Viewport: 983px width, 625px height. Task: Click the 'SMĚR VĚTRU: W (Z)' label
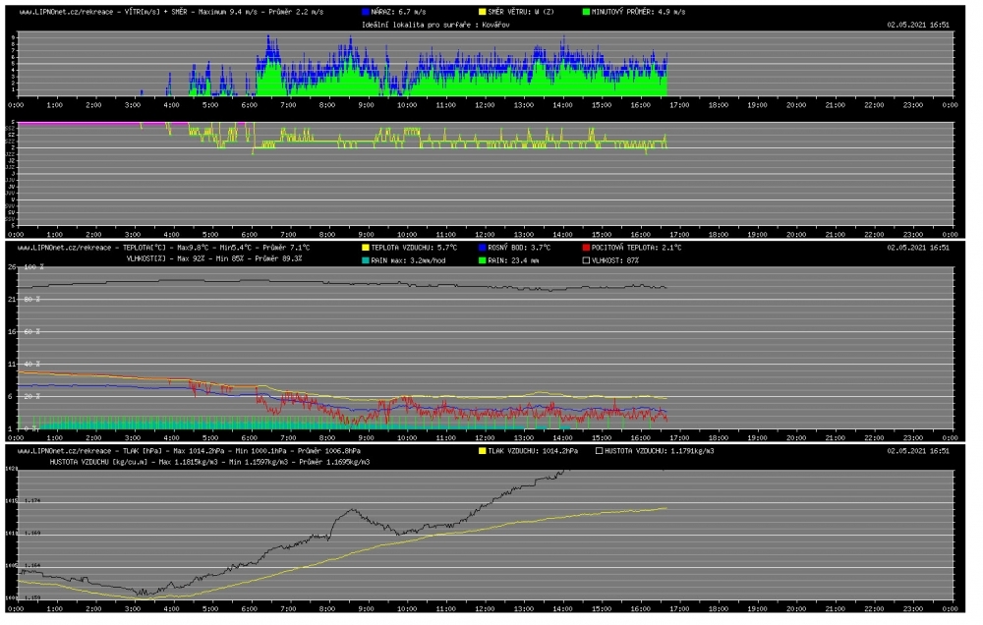[x=521, y=12]
